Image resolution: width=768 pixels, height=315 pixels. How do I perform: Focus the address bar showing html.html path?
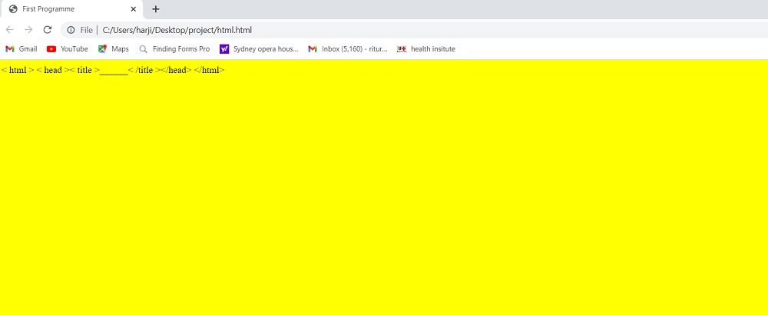coord(384,30)
